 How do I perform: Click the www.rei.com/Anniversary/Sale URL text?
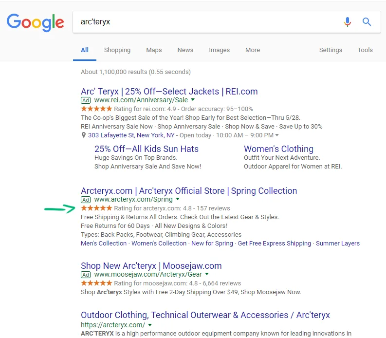click(x=141, y=100)
